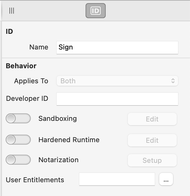Click the vertical bars panel handle icon

(x=12, y=11)
